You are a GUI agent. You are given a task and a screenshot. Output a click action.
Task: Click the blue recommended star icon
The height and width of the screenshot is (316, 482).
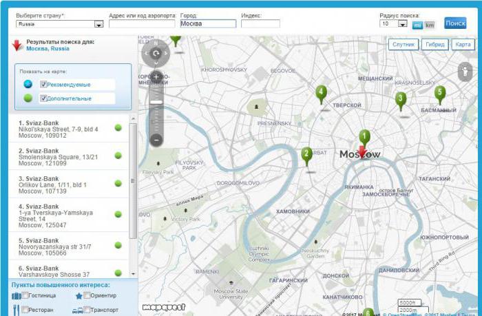pos(28,84)
